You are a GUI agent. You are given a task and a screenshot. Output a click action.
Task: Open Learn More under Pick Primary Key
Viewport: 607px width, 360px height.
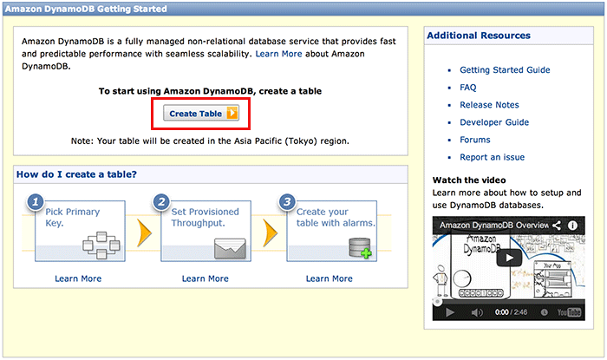click(x=78, y=278)
